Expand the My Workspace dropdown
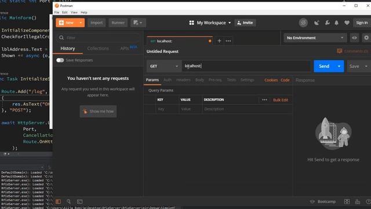Image resolution: width=371 pixels, height=209 pixels. click(x=210, y=23)
